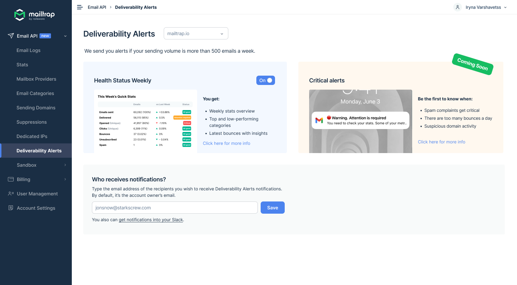Image resolution: width=517 pixels, height=285 pixels.
Task: Click the 'new' badge beside Email API
Action: (x=45, y=36)
